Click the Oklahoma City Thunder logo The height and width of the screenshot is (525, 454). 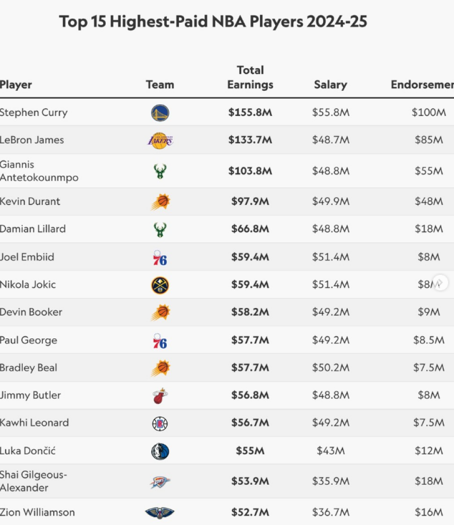pos(160,482)
